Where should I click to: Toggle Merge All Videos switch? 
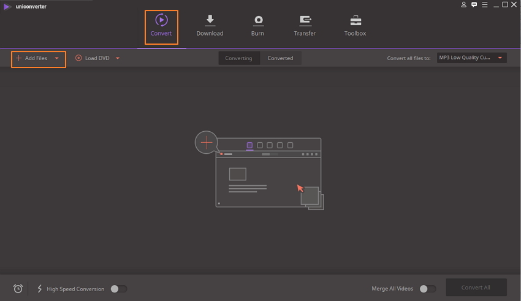428,289
